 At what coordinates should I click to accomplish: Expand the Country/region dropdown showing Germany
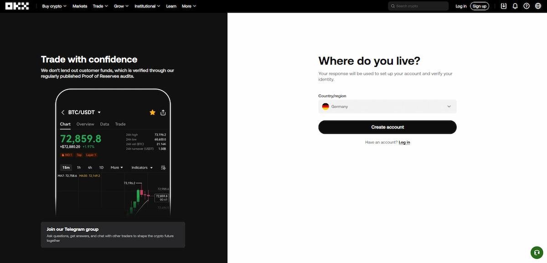click(x=387, y=106)
